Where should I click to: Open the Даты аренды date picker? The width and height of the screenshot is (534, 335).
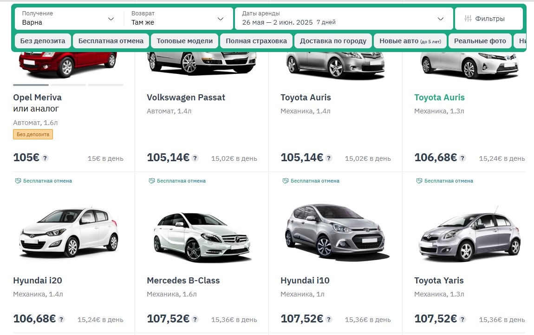tap(344, 19)
